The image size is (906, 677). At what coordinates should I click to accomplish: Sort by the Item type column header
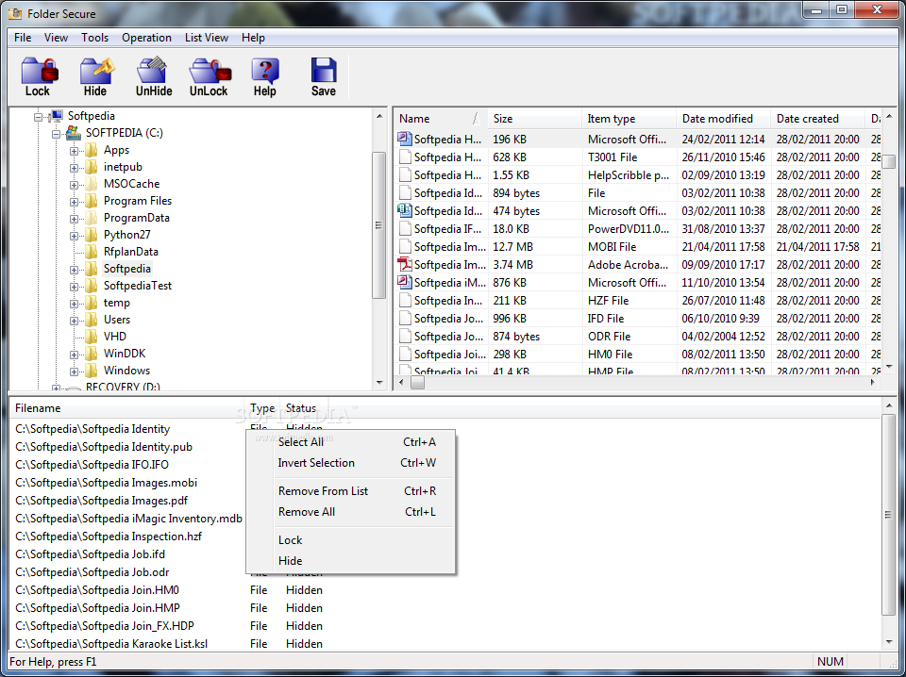tap(629, 119)
